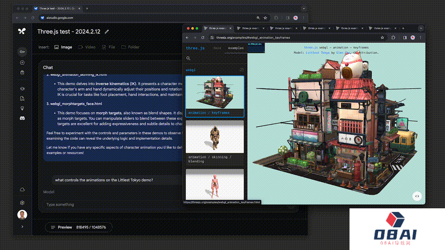Open the webgl category link

pyautogui.click(x=191, y=70)
